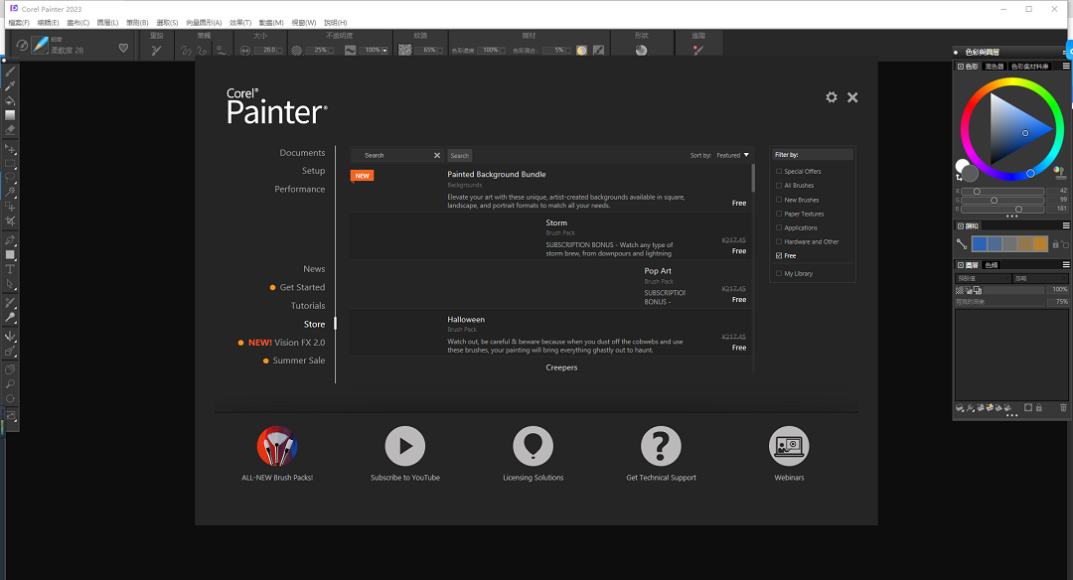Open the color panel options menu

[1065, 67]
